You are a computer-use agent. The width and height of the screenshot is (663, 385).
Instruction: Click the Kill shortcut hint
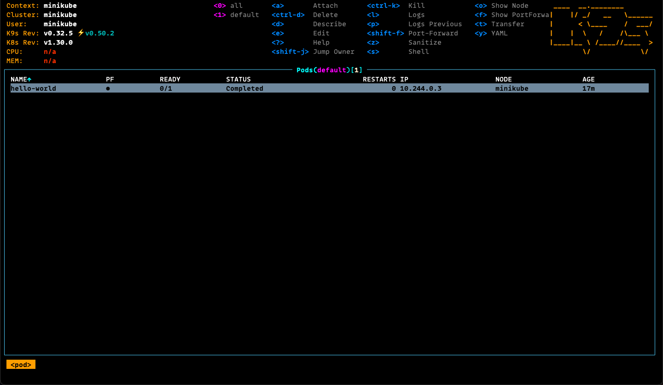416,6
